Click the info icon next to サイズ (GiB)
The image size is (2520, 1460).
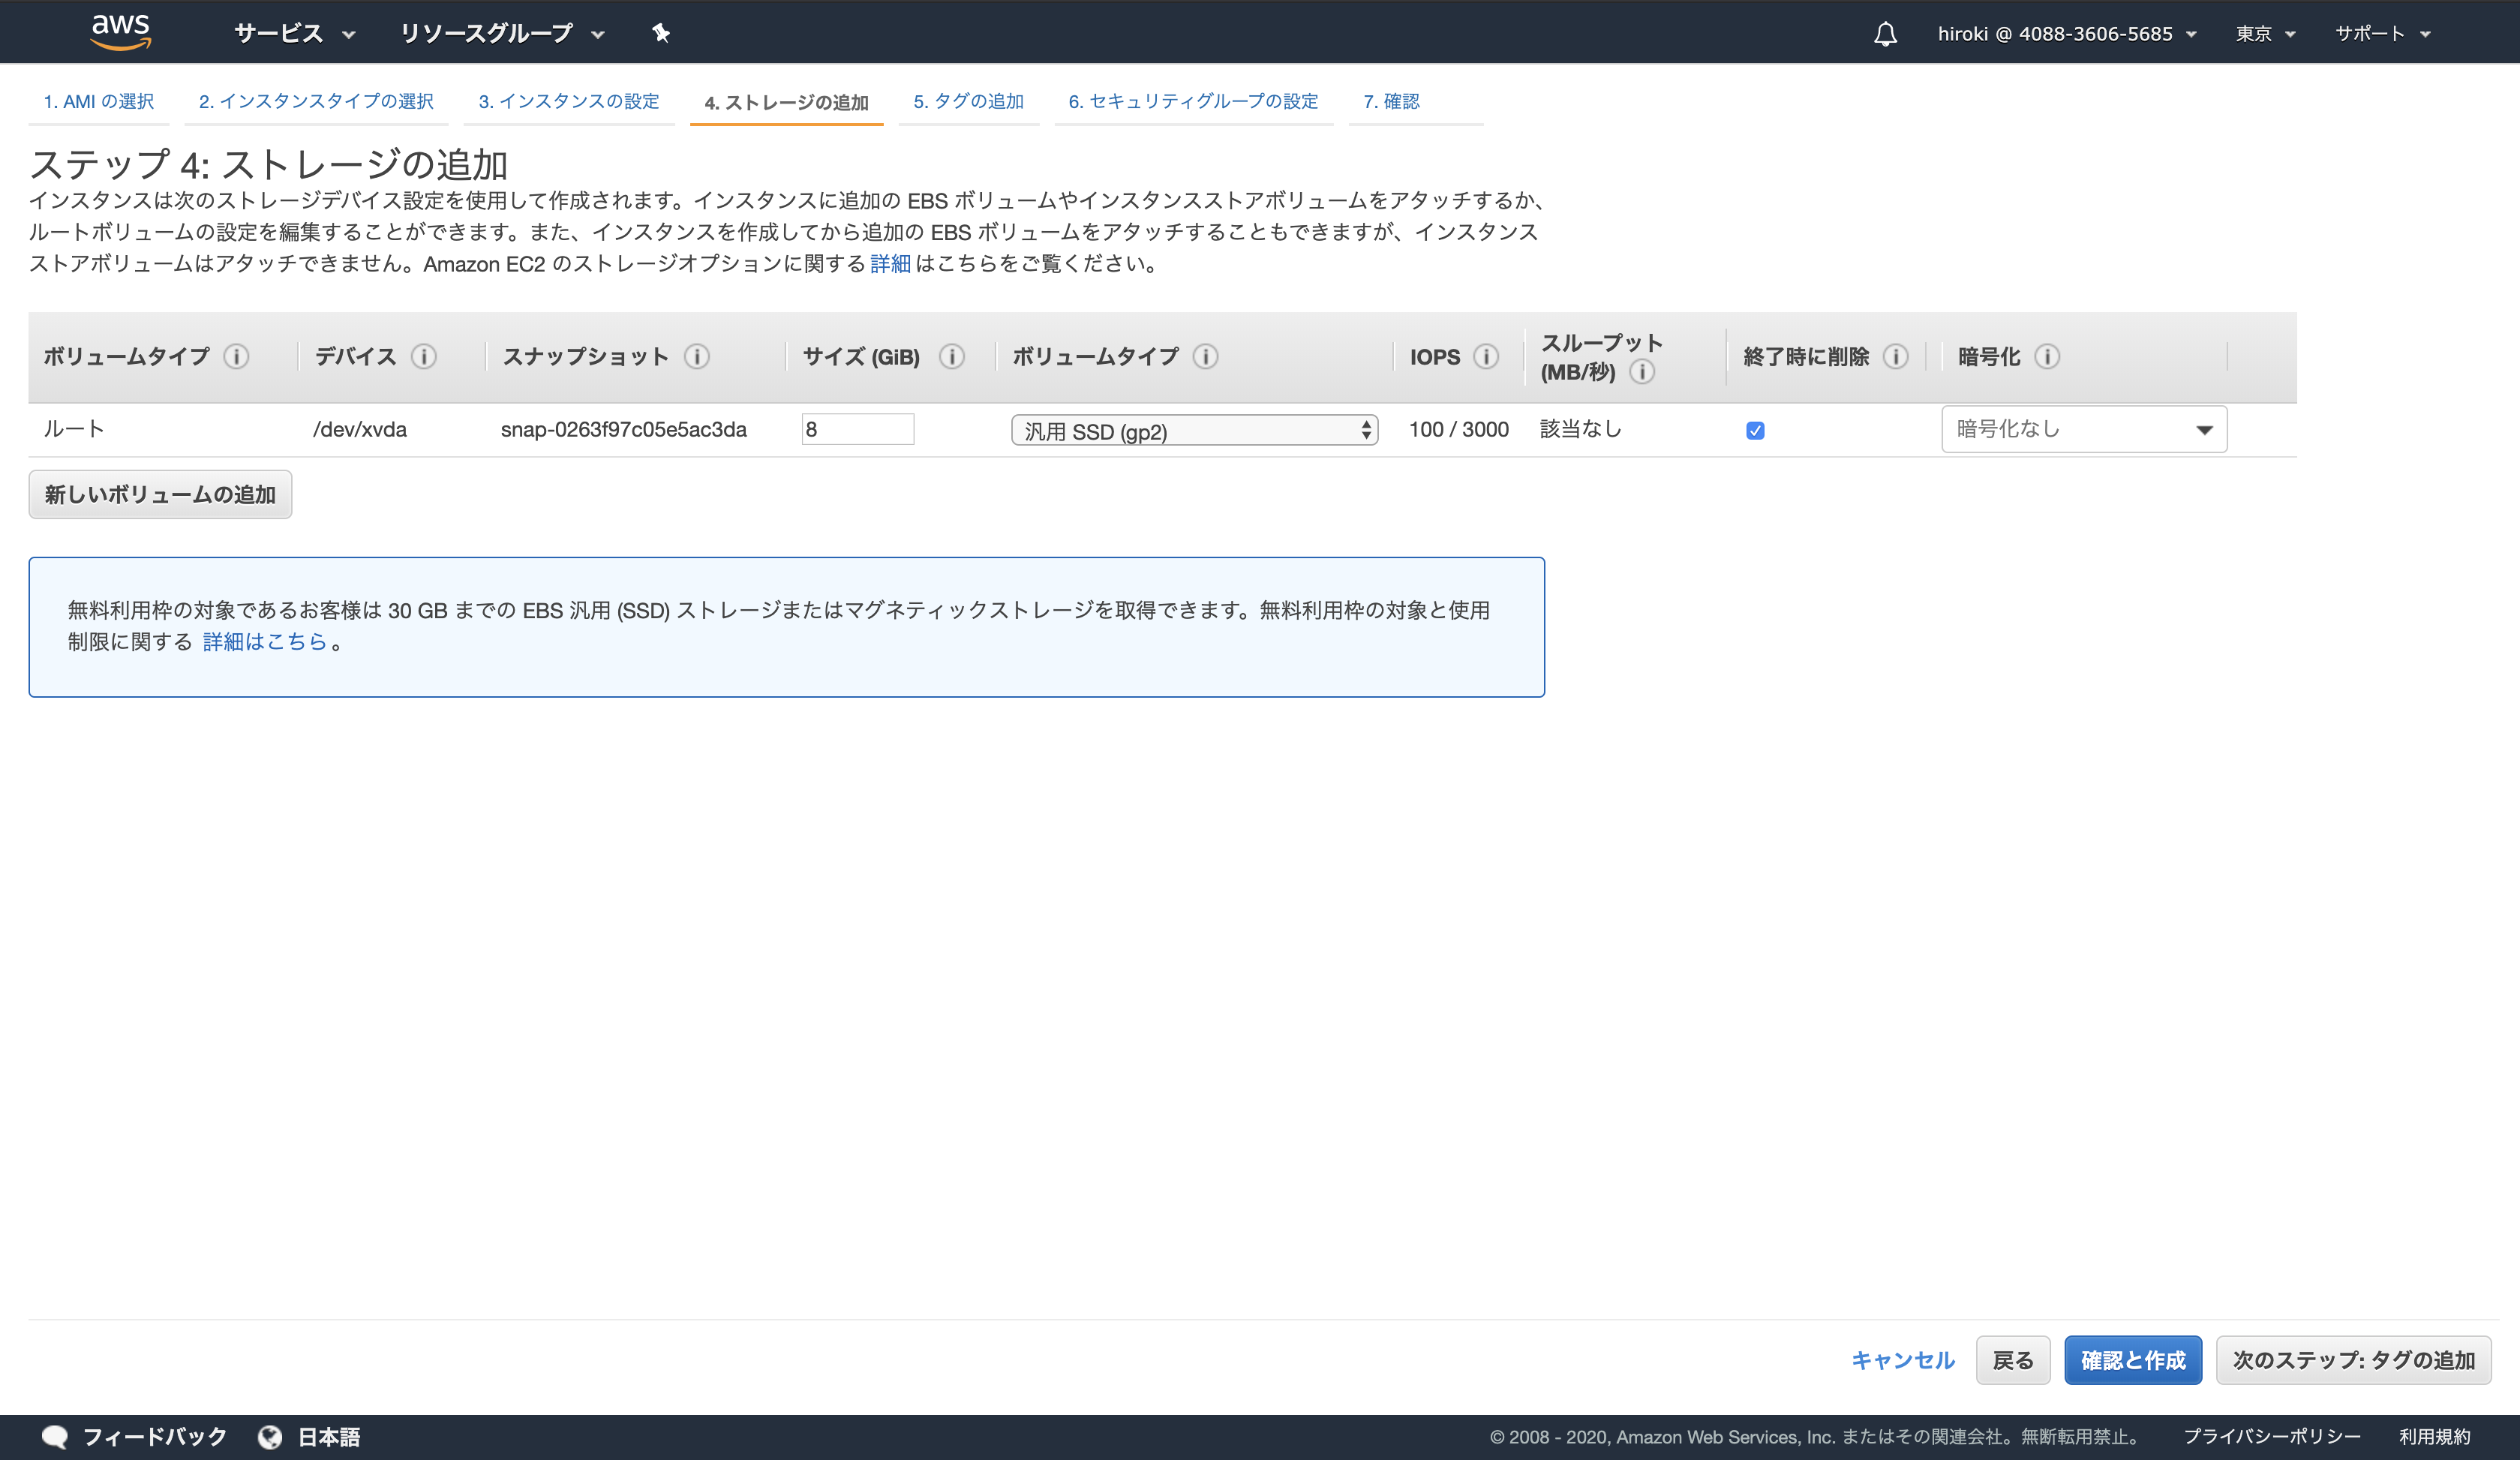951,357
